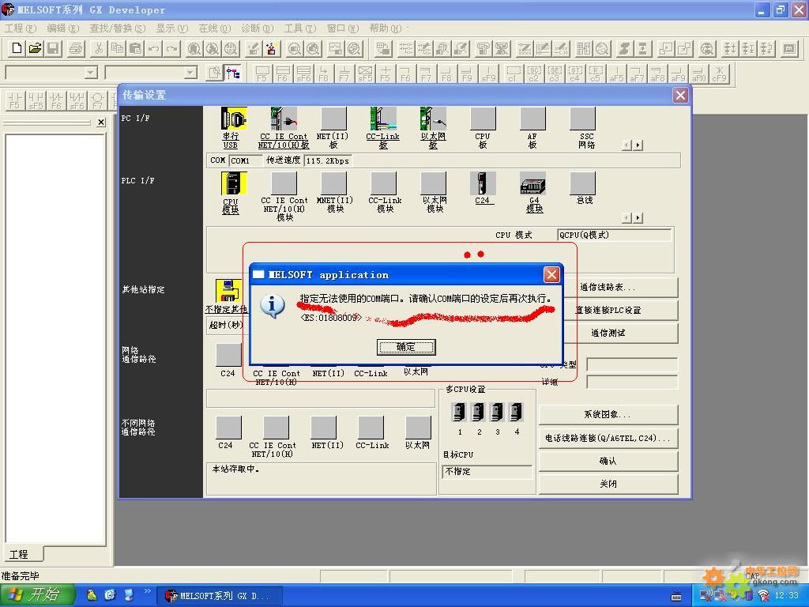Screen dimensions: 809x607
Task: Click the taskbar clock showing 12:33
Action: click(x=787, y=595)
